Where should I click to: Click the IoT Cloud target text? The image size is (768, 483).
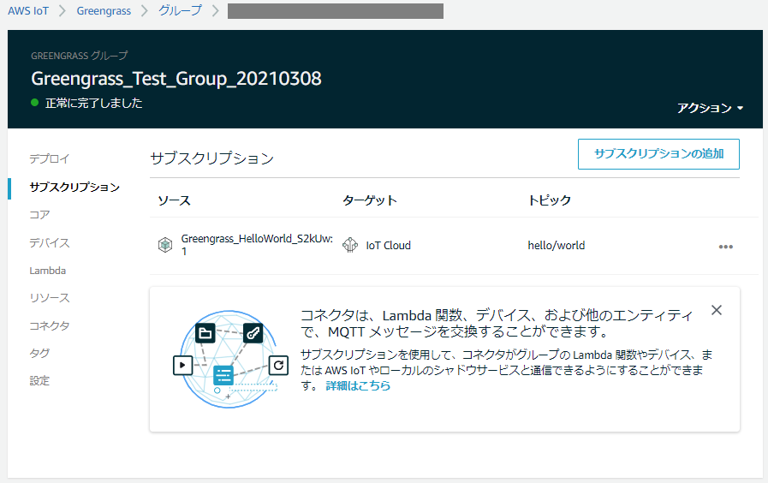tap(388, 246)
